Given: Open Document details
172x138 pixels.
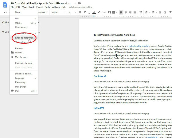Looking at the screenshot, I should [24, 74].
